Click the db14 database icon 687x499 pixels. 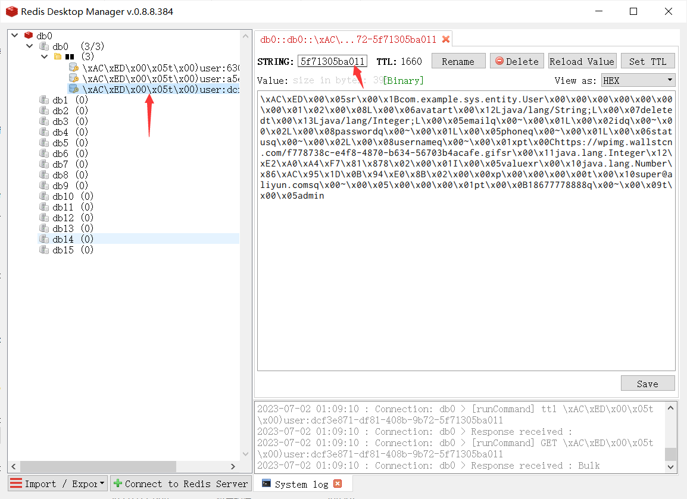pyautogui.click(x=44, y=239)
